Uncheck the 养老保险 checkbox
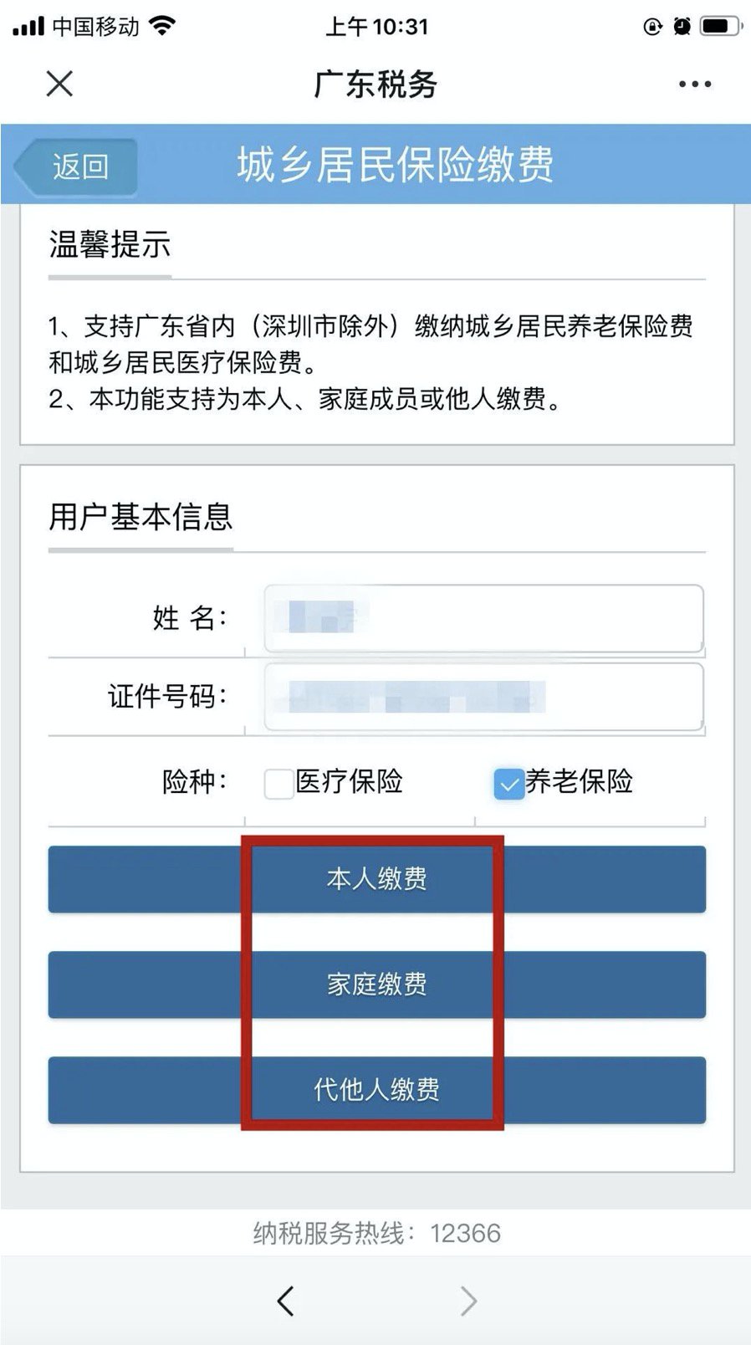Viewport: 751px width, 1345px height. tap(508, 784)
